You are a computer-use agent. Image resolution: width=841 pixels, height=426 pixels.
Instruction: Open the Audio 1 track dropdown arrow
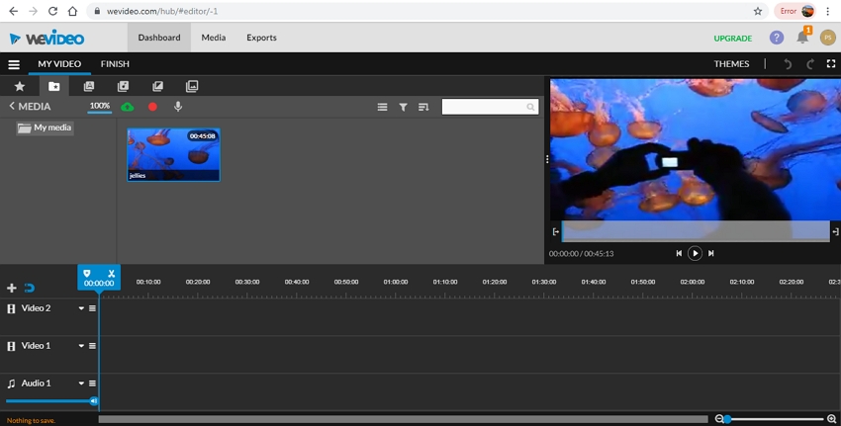point(81,383)
